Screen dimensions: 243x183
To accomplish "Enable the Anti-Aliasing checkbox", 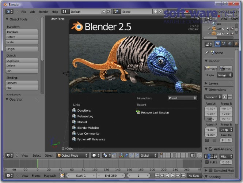I will tap(210, 149).
